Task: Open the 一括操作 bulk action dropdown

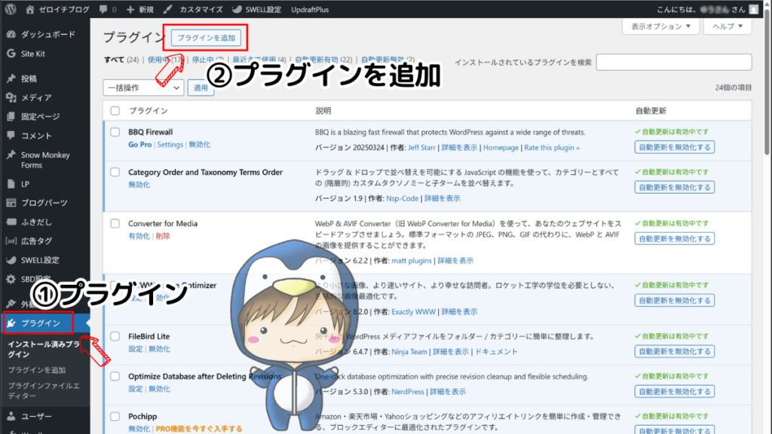Action: pyautogui.click(x=143, y=87)
